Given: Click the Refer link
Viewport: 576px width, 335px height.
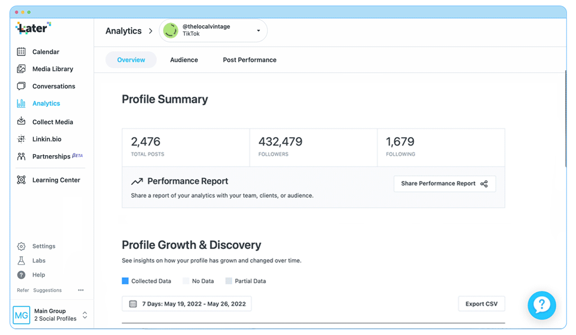Looking at the screenshot, I should pyautogui.click(x=22, y=290).
